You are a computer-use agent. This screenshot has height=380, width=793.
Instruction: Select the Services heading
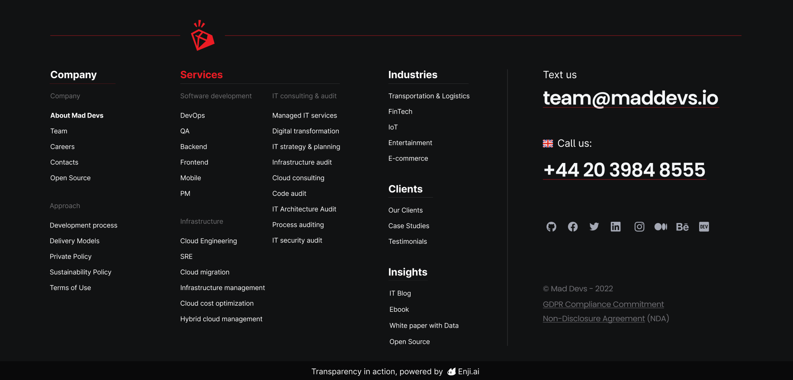click(201, 75)
